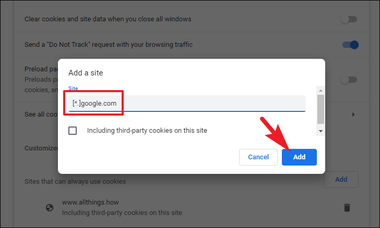
Task: Delete the www.allthings.how cookie exception
Action: [x=347, y=208]
